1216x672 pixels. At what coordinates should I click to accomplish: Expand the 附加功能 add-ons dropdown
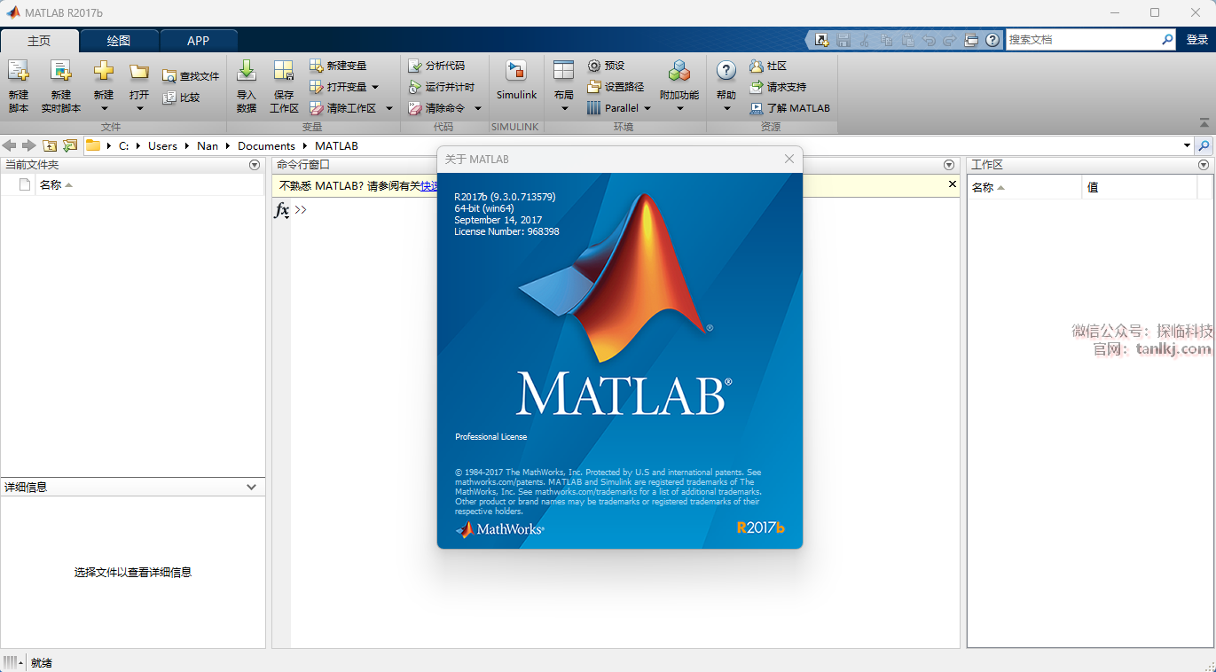[x=679, y=108]
